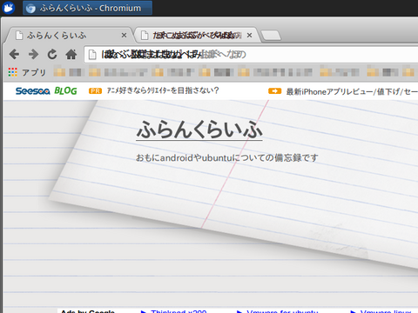Viewport: 418px width, 313px height.
Task: Click the Xubuntu mouse menu icon
Action: pyautogui.click(x=8, y=8)
